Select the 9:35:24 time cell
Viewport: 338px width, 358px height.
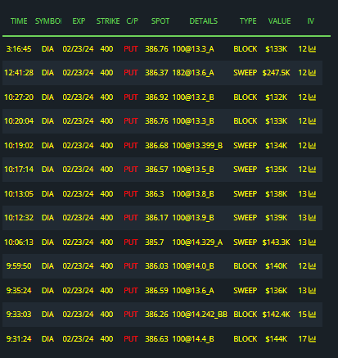[x=19, y=291]
